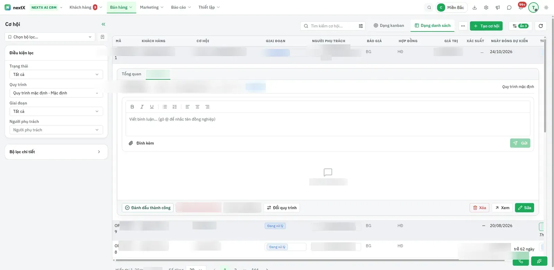
Task: Open notifications bell with 99+ badge
Action: point(521,7)
